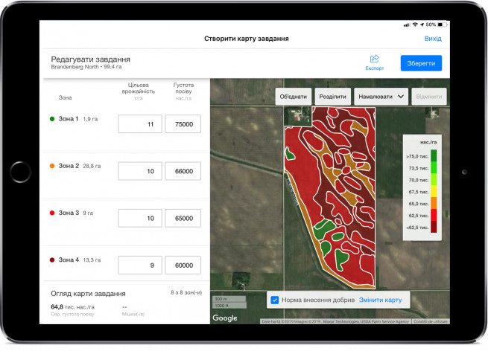Viewport: 488px width, 351px height.
Task: Click the 64,8 тис. нас./га average value
Action: pyautogui.click(x=72, y=307)
